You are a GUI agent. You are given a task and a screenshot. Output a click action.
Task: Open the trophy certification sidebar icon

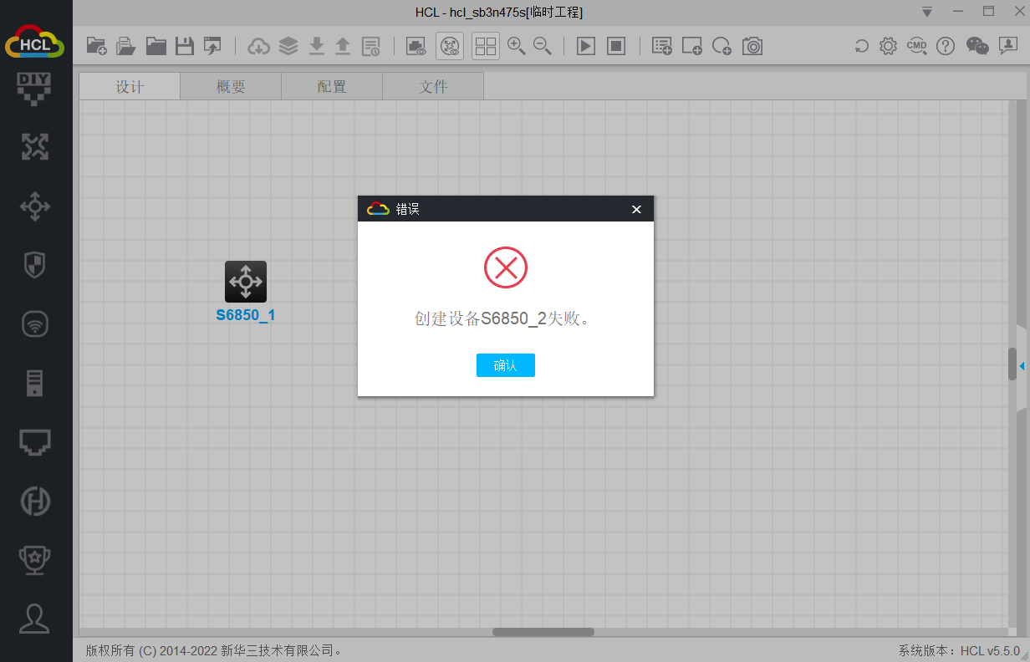pyautogui.click(x=34, y=560)
